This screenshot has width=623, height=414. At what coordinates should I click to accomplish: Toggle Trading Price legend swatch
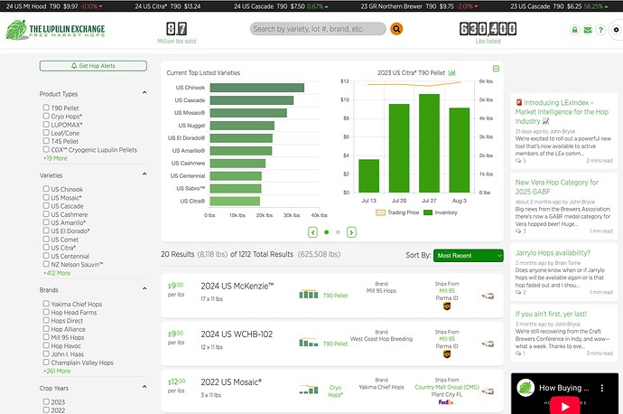(x=380, y=212)
